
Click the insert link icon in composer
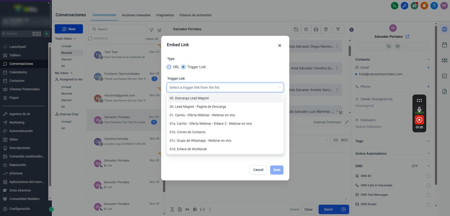pyautogui.click(x=187, y=209)
